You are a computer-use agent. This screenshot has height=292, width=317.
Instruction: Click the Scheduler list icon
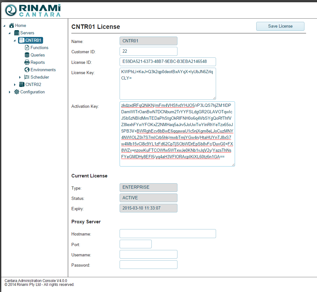pos(27,77)
